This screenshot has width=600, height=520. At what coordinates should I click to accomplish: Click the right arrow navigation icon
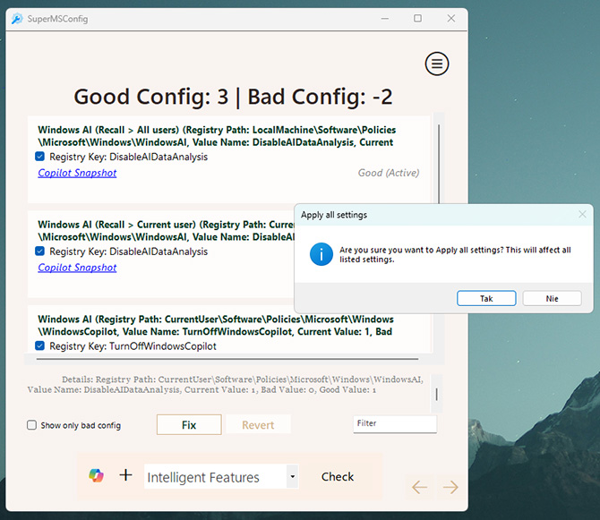tap(450, 487)
